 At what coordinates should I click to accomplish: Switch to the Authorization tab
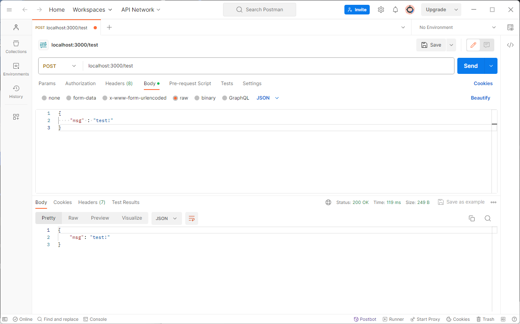click(80, 84)
